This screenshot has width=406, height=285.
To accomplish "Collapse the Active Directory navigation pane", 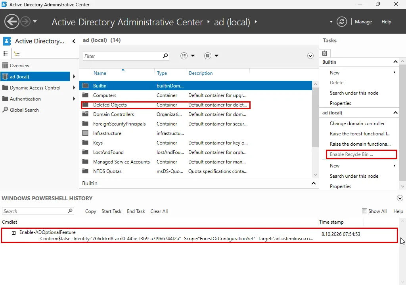I will coord(74,41).
